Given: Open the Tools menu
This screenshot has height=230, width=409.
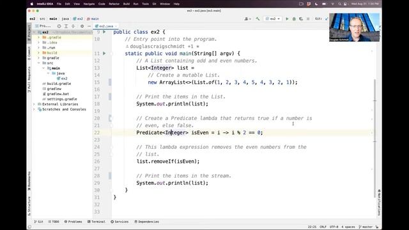Looking at the screenshot, I should (145, 4).
